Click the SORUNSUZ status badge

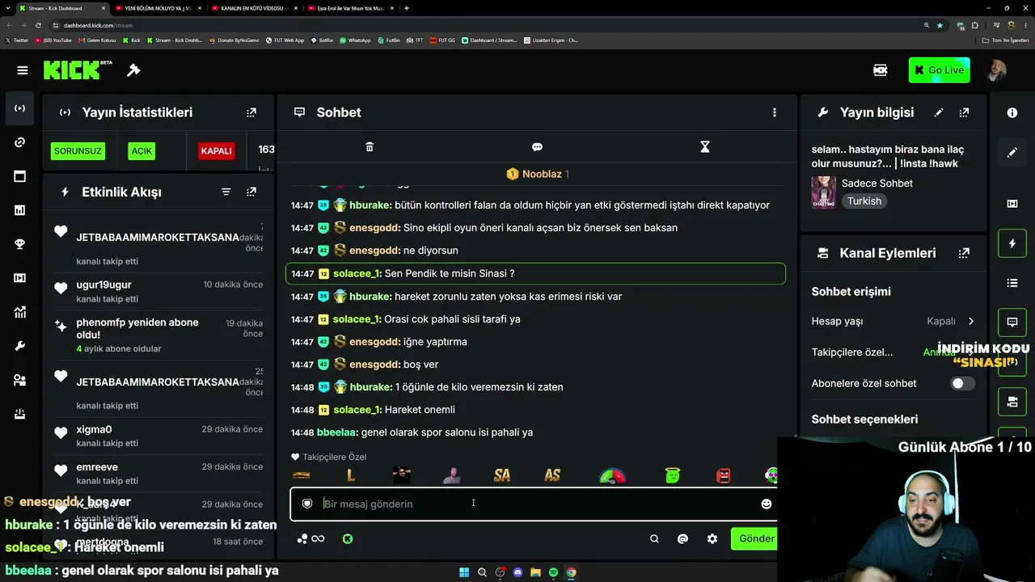tap(78, 150)
